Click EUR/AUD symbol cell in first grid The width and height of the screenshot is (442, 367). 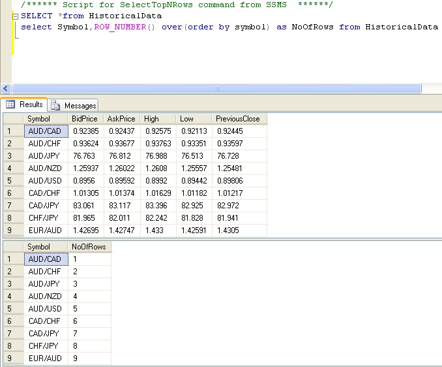46,231
